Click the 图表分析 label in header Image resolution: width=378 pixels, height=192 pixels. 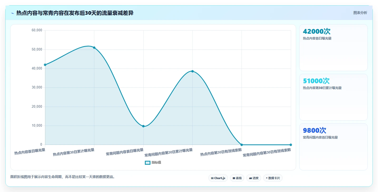[x=360, y=13]
